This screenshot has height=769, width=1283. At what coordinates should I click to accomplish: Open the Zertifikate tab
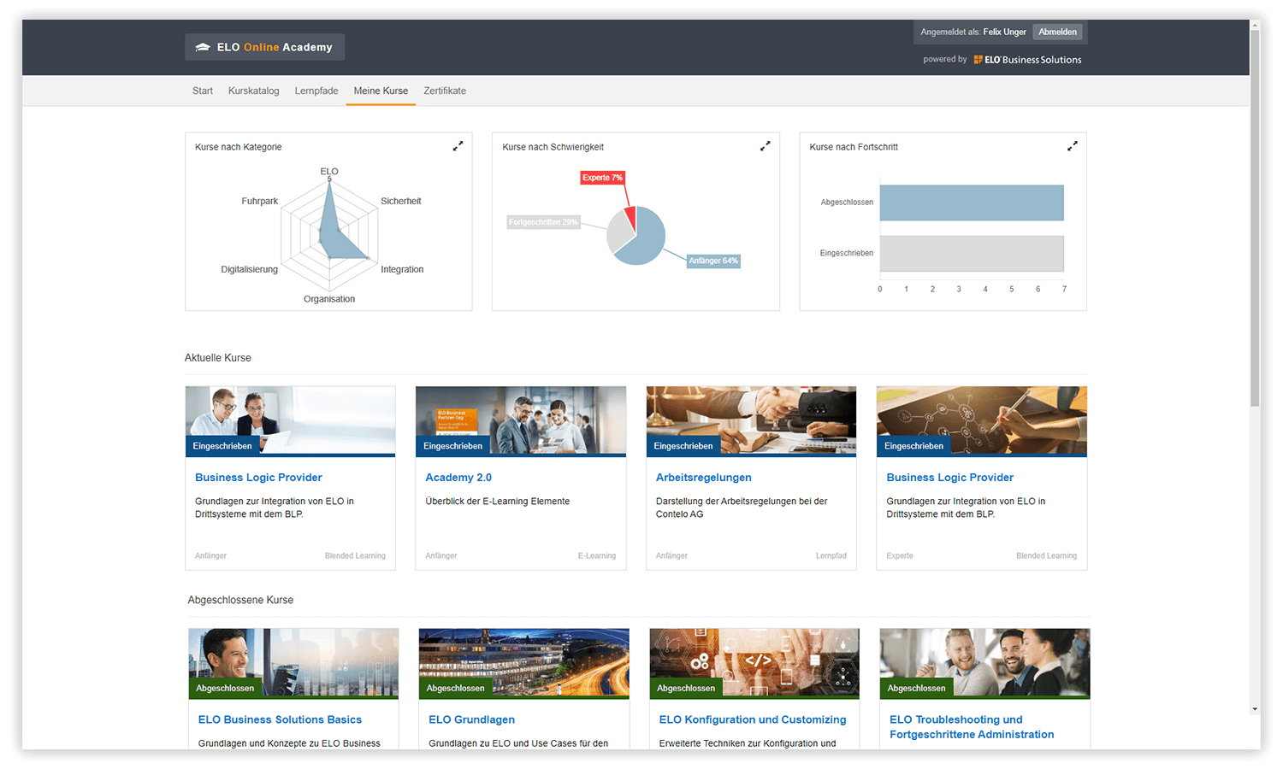(x=445, y=91)
